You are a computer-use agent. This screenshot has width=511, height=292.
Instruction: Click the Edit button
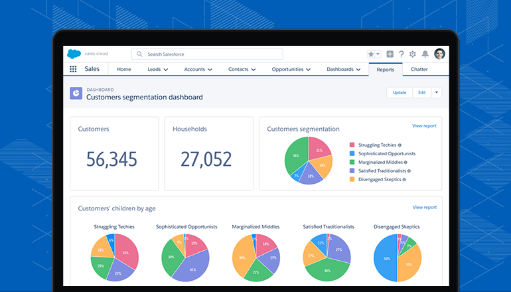(421, 92)
